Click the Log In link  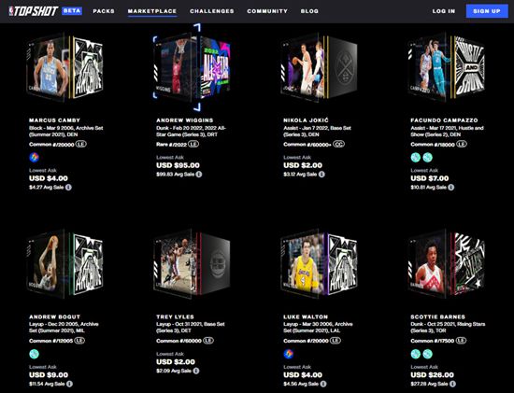click(x=444, y=11)
